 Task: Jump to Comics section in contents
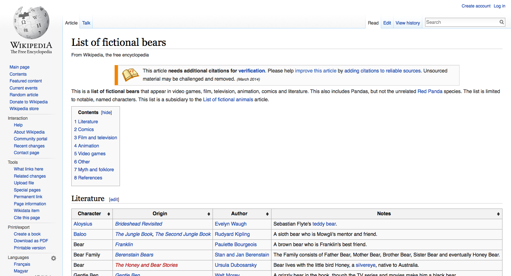(x=84, y=130)
